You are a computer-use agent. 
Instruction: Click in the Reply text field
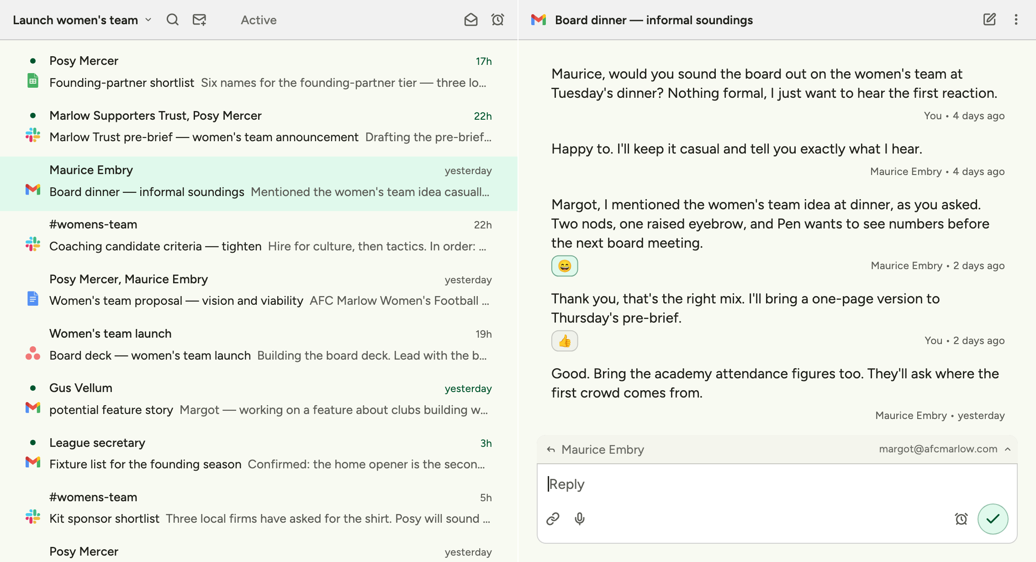pos(777,484)
